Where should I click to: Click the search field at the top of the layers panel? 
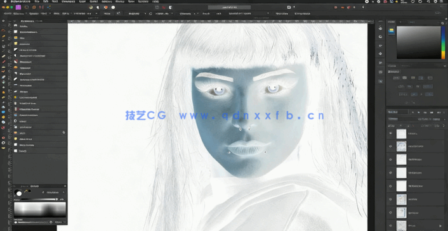click(398, 112)
